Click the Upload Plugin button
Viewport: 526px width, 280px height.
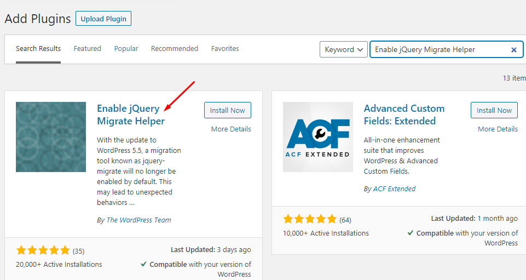click(x=103, y=19)
